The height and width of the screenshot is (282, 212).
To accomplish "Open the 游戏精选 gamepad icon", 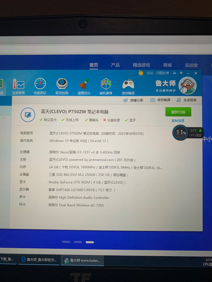I will click(128, 87).
